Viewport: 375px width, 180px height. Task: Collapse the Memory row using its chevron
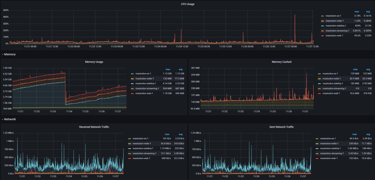(2, 54)
